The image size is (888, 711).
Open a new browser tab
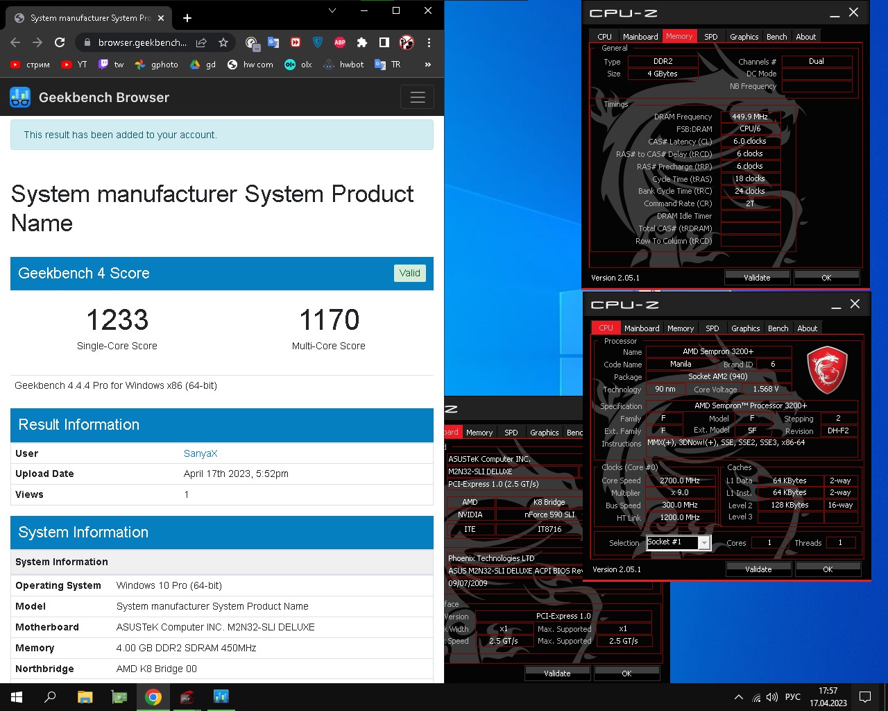coord(187,18)
